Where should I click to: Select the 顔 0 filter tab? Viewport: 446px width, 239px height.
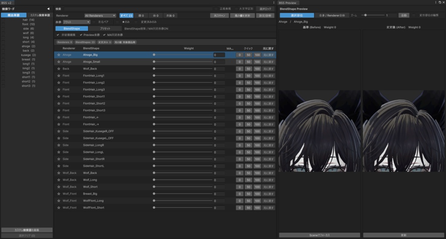[x=141, y=16]
